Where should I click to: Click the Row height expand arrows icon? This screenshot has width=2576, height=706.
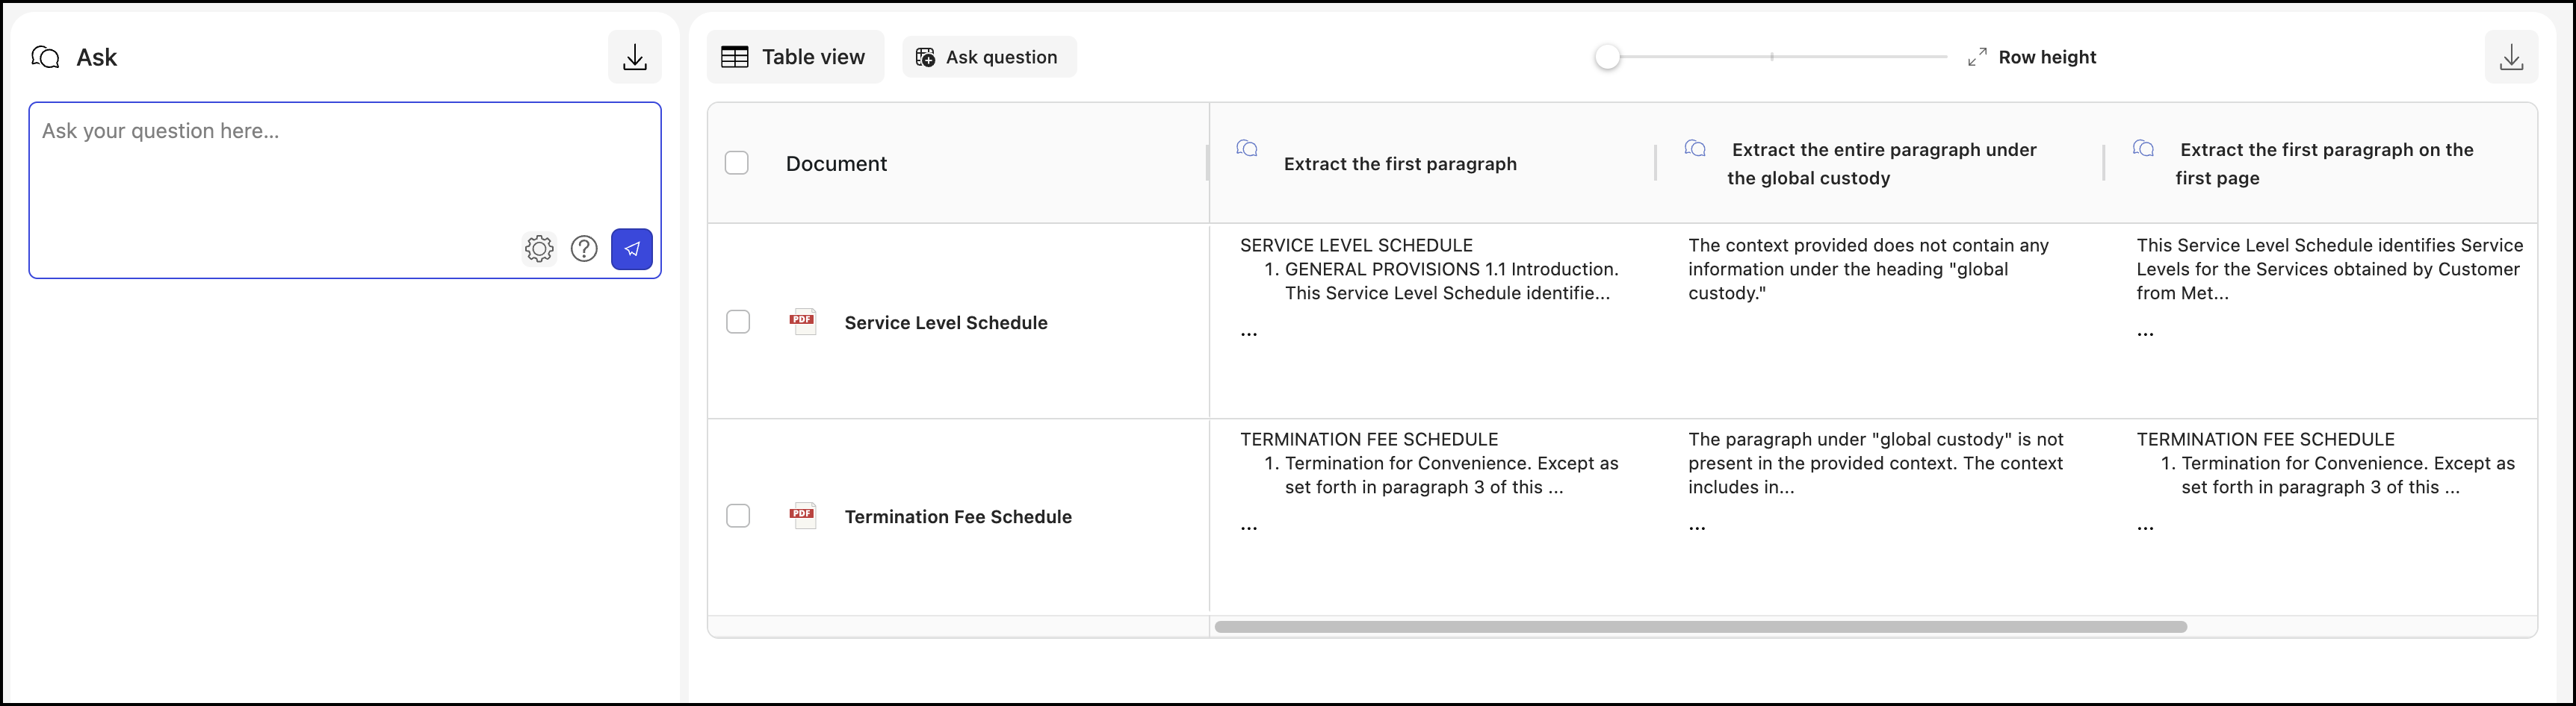click(x=1977, y=57)
